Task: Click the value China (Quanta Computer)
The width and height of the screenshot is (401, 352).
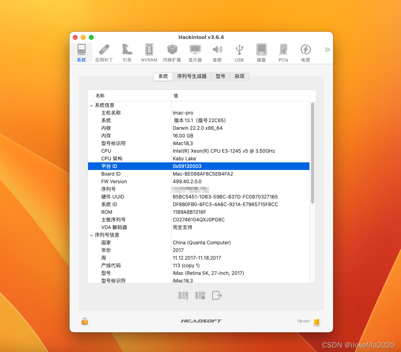Action: 202,243
